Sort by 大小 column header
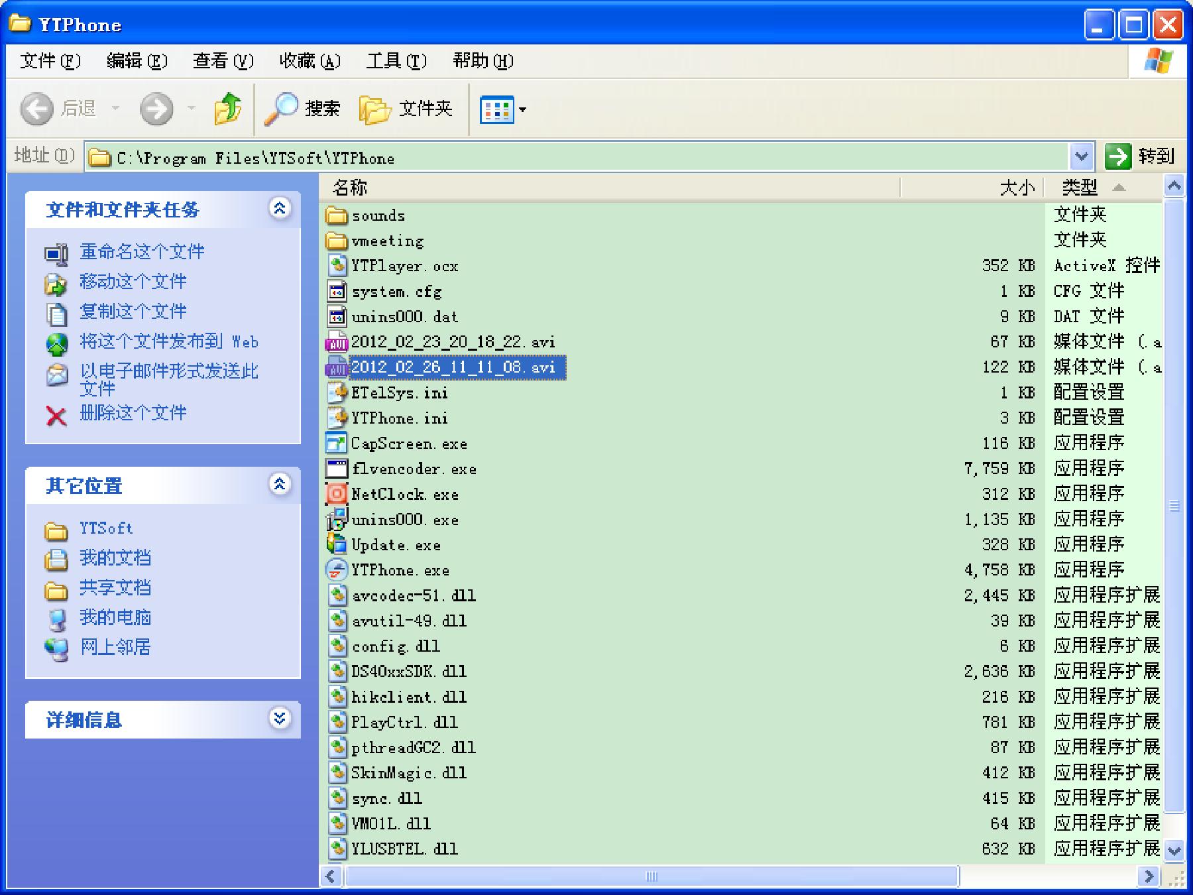1193x895 pixels. [x=972, y=188]
